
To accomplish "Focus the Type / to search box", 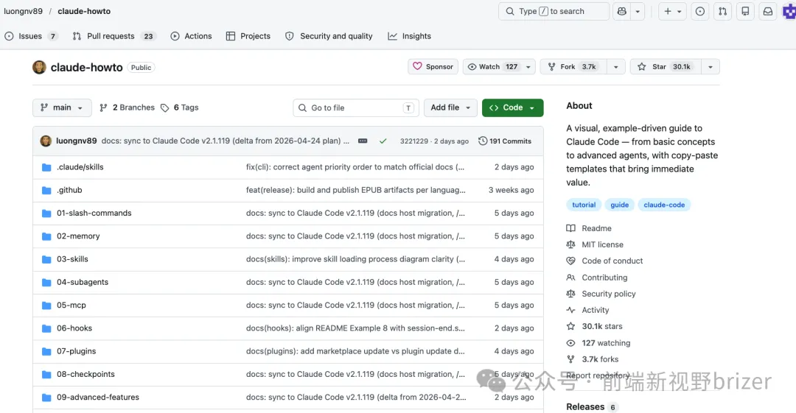I will 554,11.
